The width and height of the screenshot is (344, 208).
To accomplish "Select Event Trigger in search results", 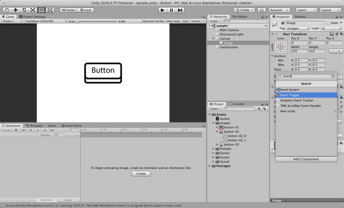I will coord(306,95).
